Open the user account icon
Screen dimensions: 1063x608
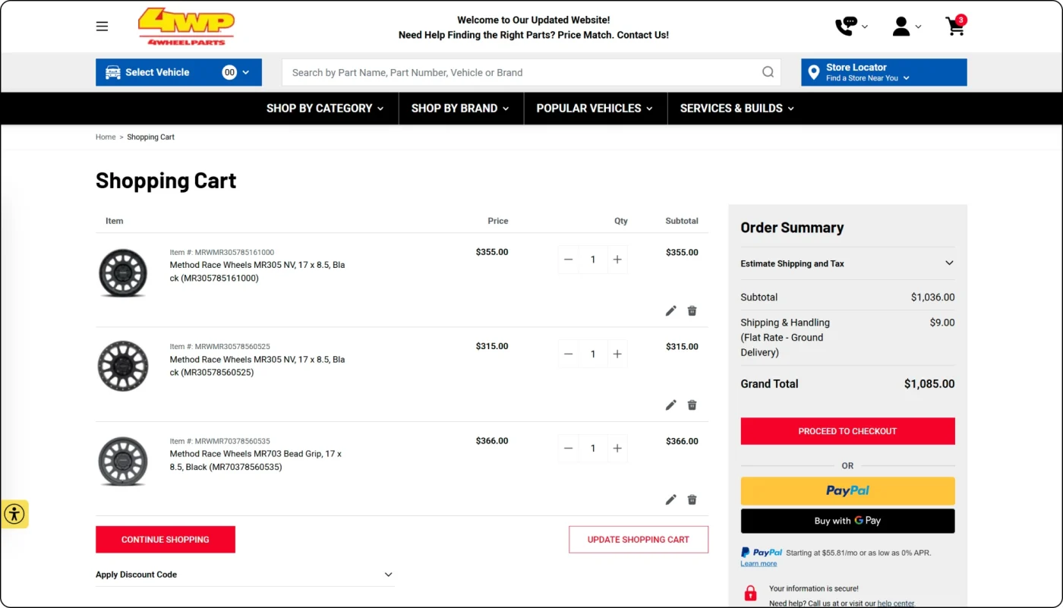click(901, 27)
